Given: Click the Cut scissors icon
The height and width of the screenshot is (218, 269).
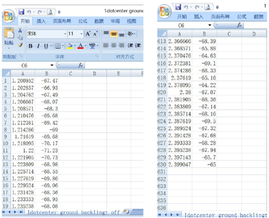Looking at the screenshot, I should pos(20,30).
